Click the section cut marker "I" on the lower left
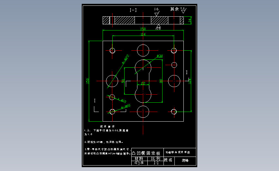Screen dimensions: 279x171 coord(95,100)
